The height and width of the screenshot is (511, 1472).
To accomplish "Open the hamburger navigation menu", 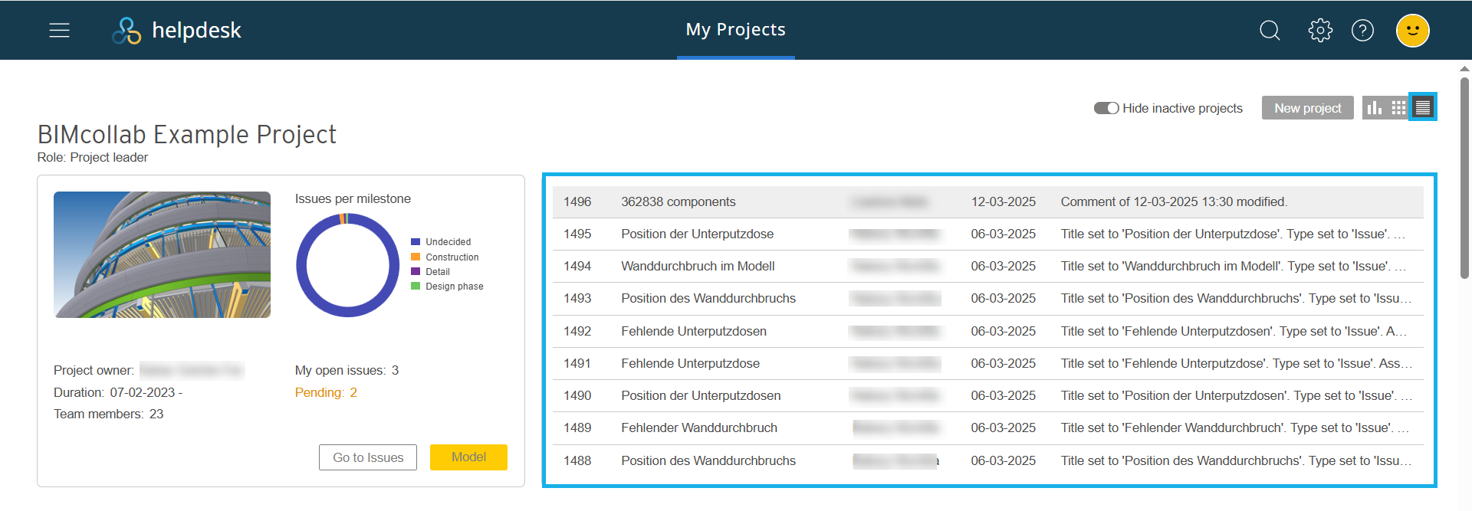I will (x=59, y=30).
